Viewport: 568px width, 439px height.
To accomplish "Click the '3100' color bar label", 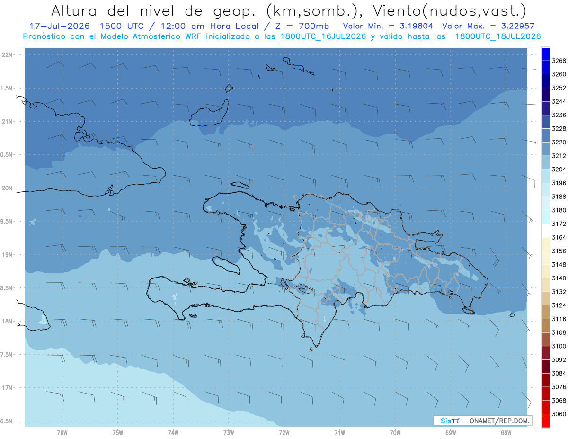I will click(559, 346).
